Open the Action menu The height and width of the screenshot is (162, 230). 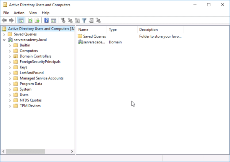19,13
